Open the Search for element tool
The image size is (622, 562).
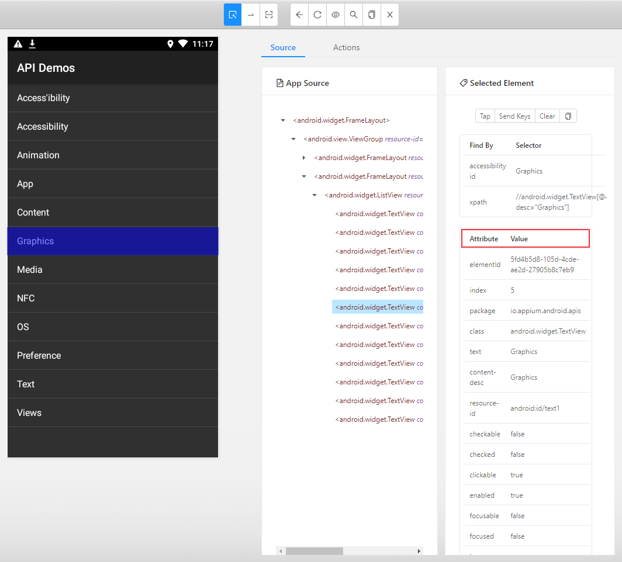[354, 15]
